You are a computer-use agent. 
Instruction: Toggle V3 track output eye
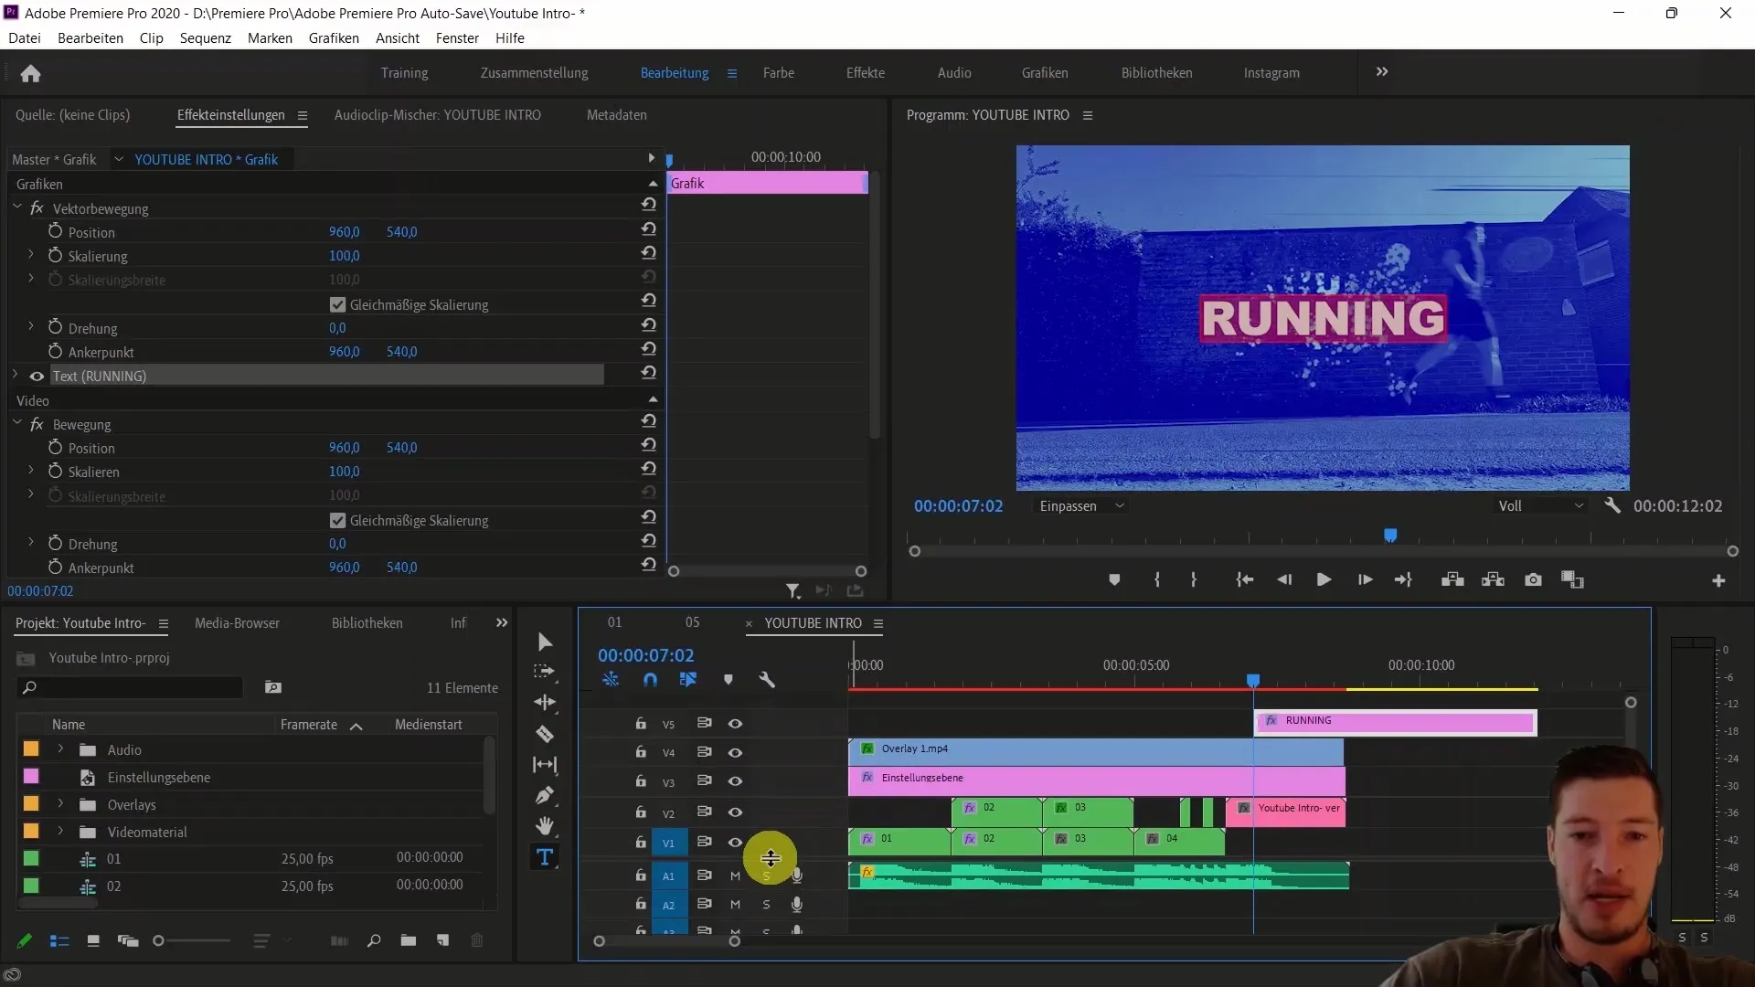pos(735,781)
